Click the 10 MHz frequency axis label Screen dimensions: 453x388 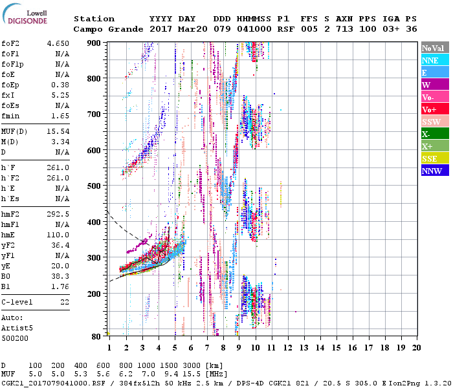click(255, 348)
